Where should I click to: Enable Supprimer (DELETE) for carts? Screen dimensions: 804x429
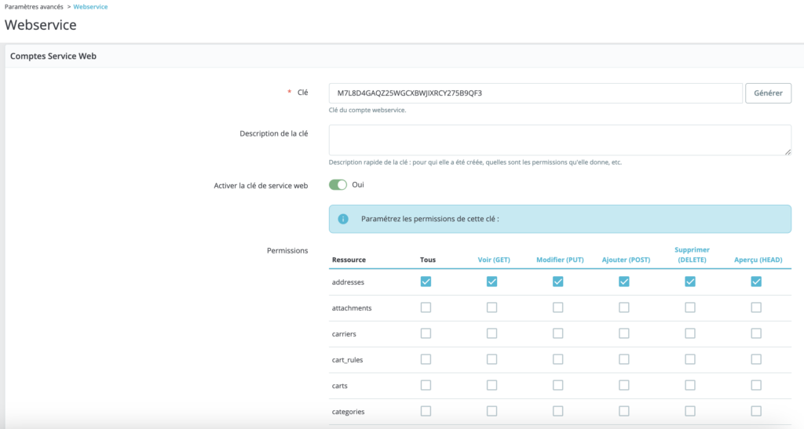tap(689, 385)
